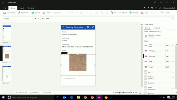Toggle visibility of the Image field
This screenshot has width=177, height=100.
click(146, 67)
